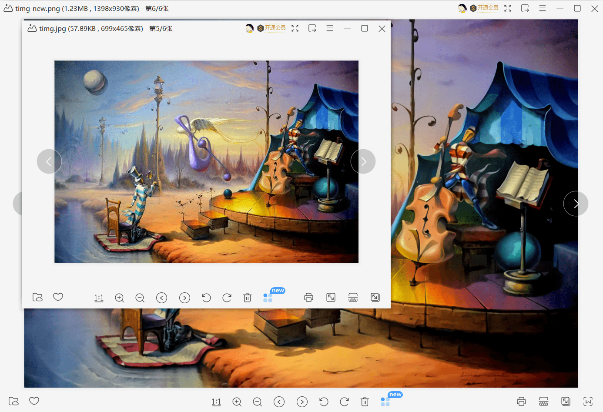The height and width of the screenshot is (412, 603).
Task: Delete the image in timg.jpg window
Action: pos(248,298)
